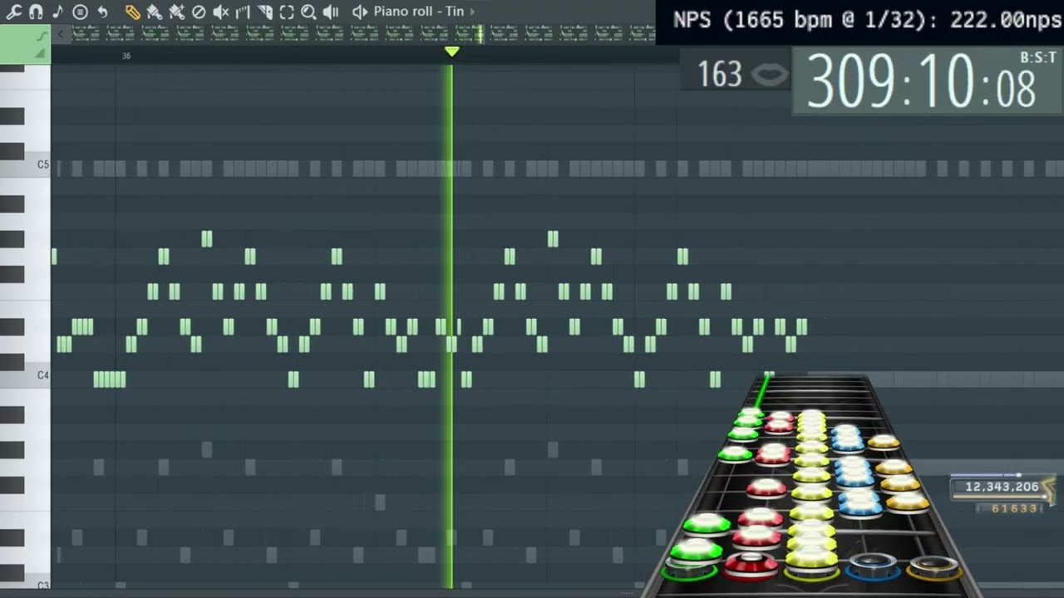Click the undo arrow icon
Image resolution: width=1064 pixels, height=598 pixels.
pos(102,12)
